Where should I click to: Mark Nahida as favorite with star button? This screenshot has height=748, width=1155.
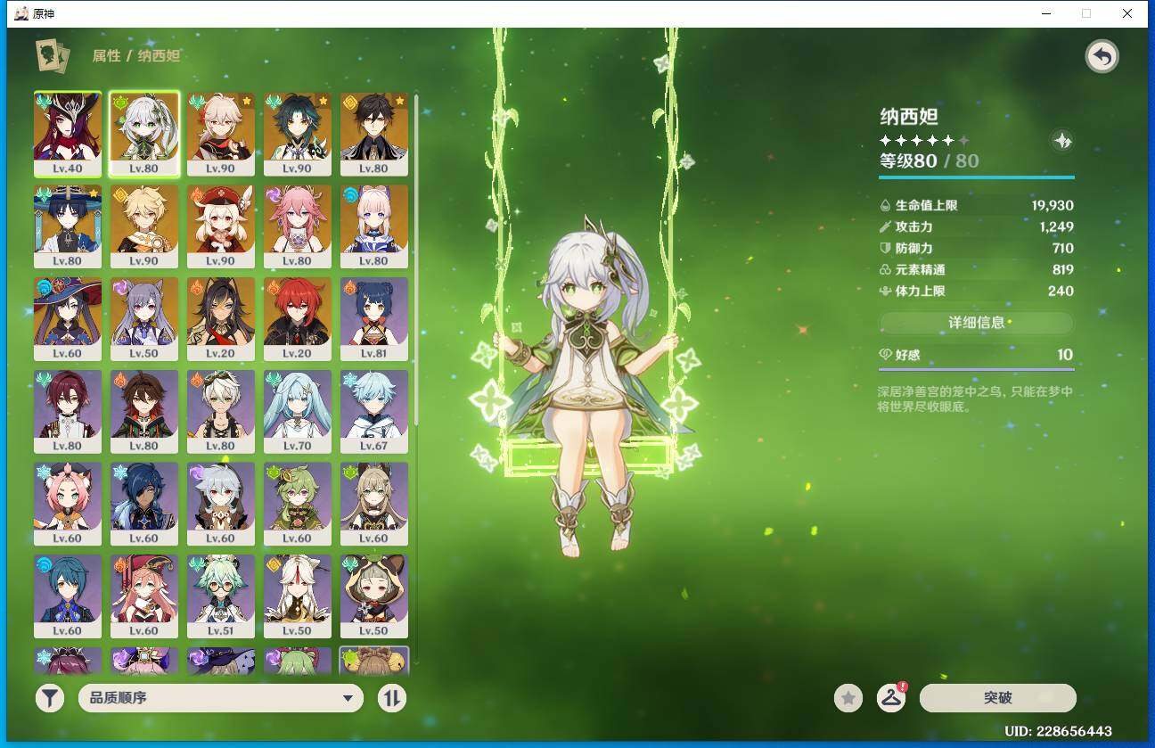(848, 698)
